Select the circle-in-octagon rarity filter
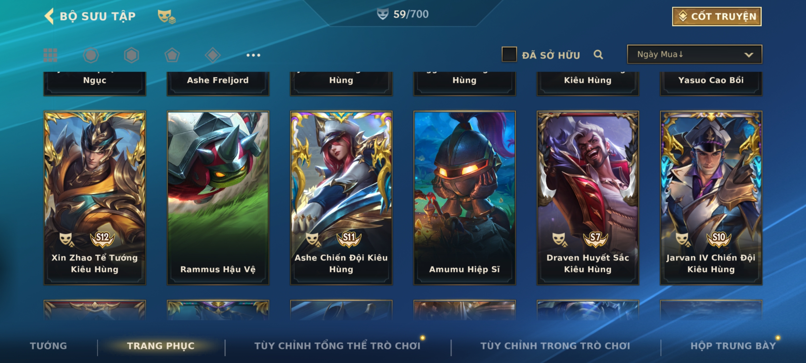The width and height of the screenshot is (806, 363). (x=91, y=55)
